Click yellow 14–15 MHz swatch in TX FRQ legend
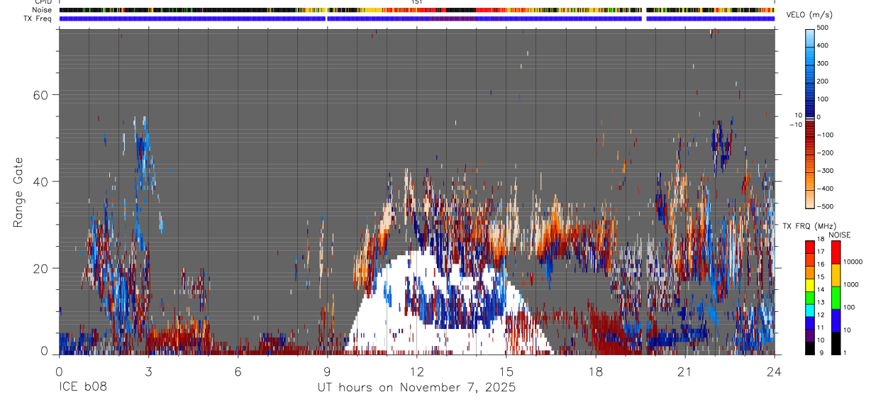The image size is (871, 402). click(x=810, y=284)
